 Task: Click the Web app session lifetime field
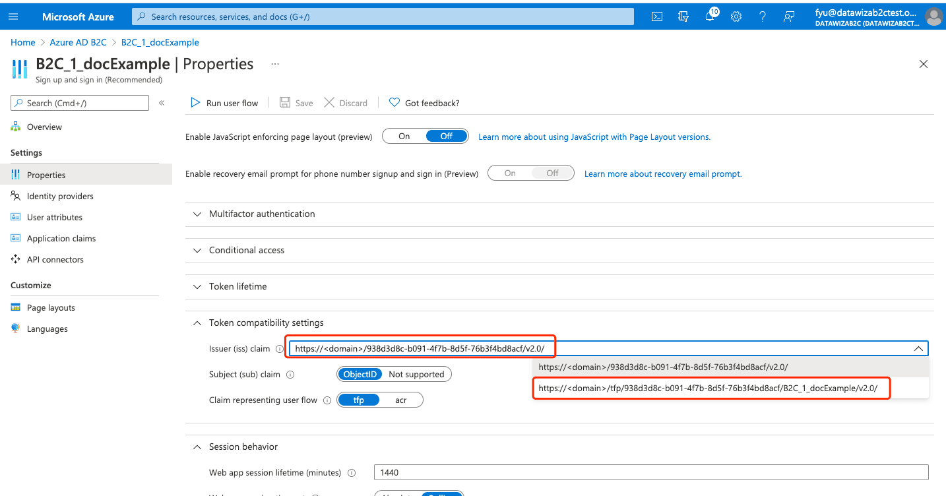(651, 472)
